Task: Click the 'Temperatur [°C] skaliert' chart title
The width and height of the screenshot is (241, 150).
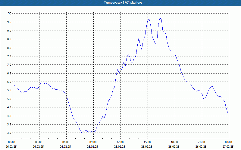Action: coord(123,3)
